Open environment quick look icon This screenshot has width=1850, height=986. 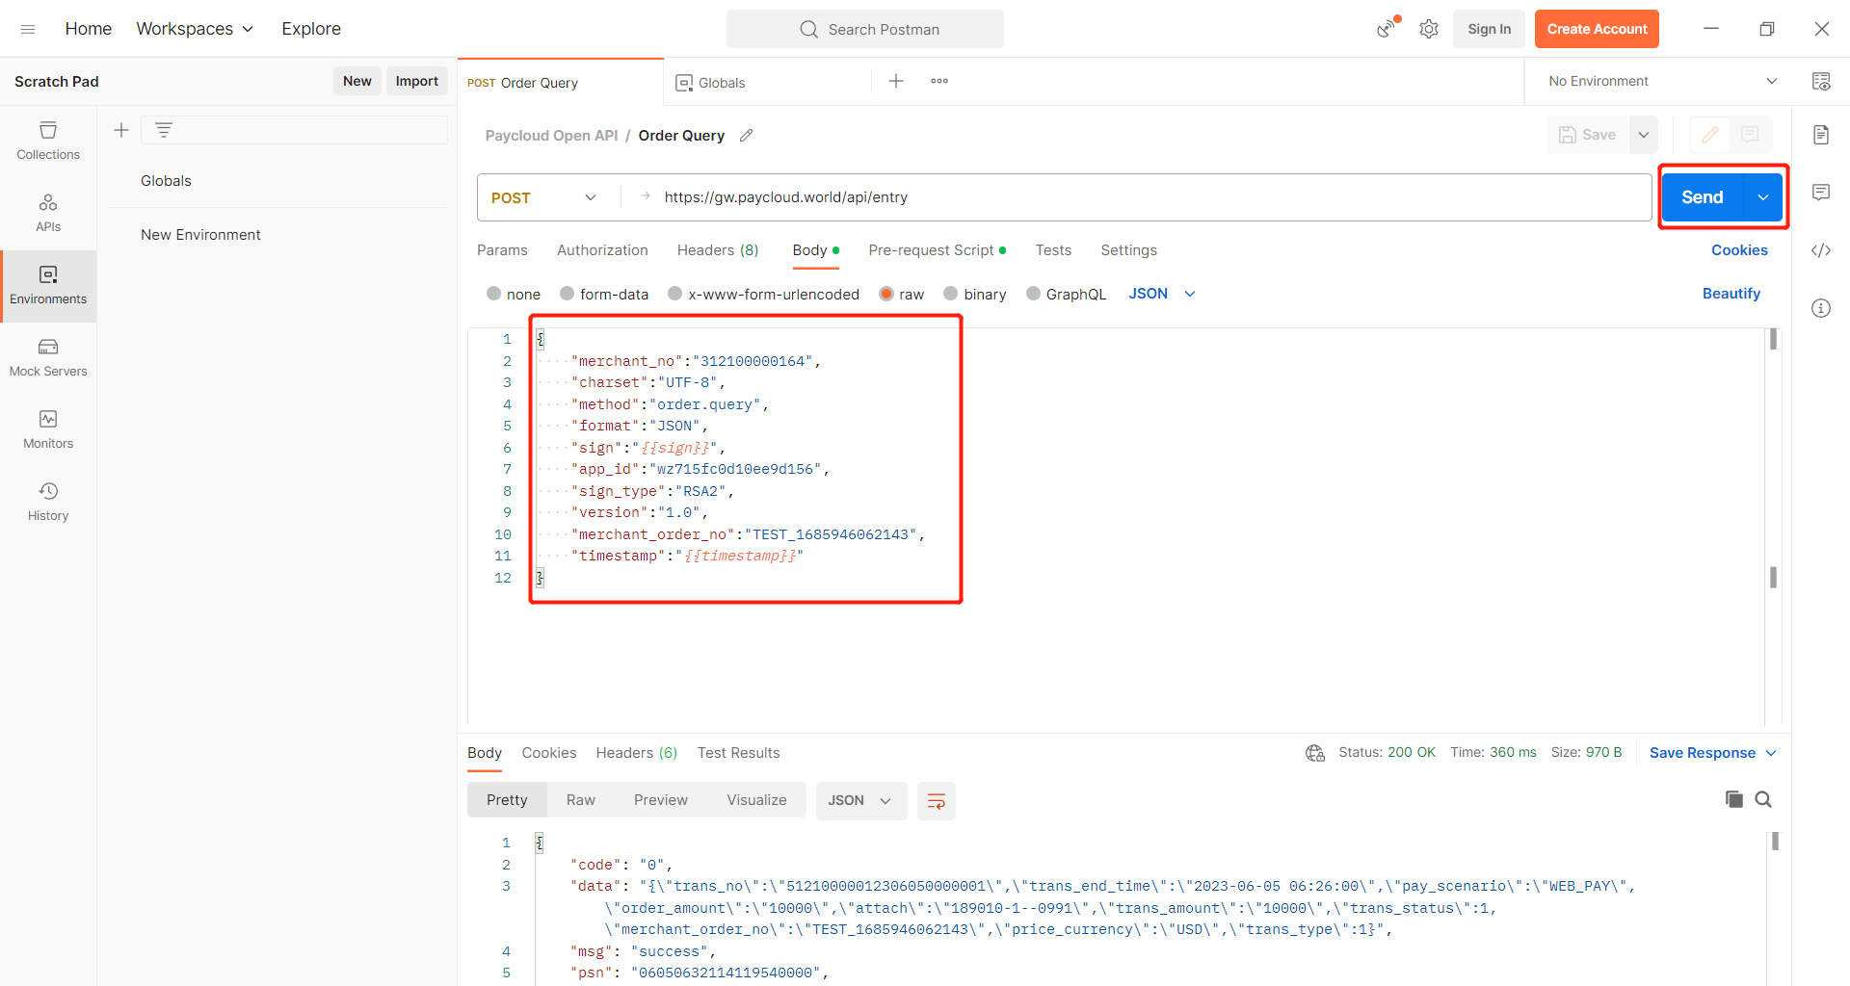tap(1821, 81)
